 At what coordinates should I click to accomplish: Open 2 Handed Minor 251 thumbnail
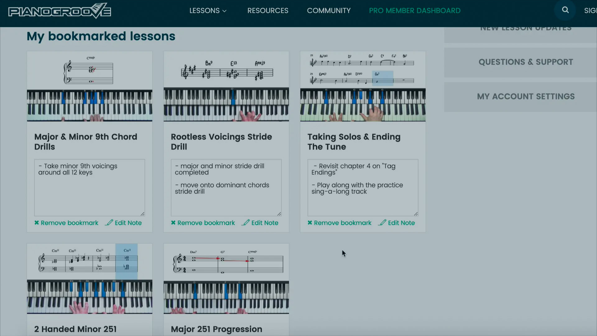click(90, 278)
